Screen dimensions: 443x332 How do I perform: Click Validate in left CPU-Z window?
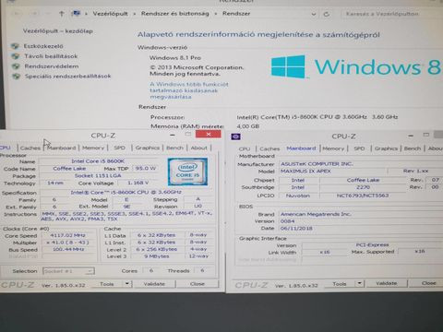click(154, 284)
